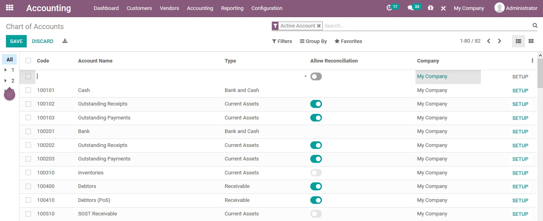
Task: Remove the Active Account filter tag
Action: (319, 26)
